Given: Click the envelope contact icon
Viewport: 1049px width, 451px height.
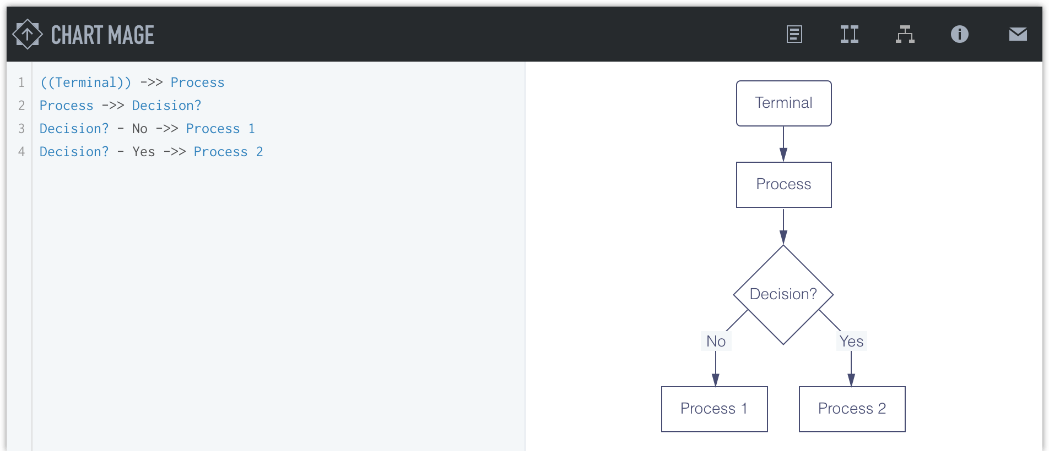Looking at the screenshot, I should (1017, 34).
